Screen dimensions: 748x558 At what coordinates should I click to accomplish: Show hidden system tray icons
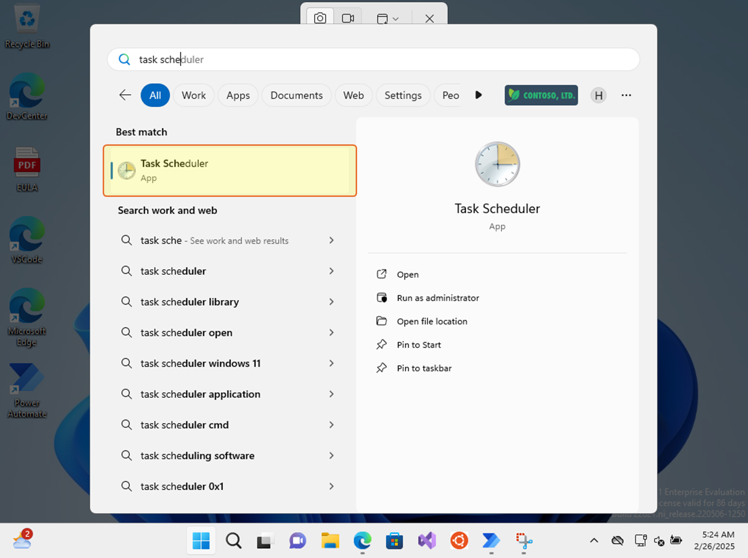[x=594, y=541]
